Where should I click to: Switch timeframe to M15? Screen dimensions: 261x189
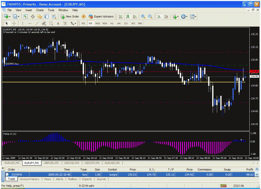[98, 23]
